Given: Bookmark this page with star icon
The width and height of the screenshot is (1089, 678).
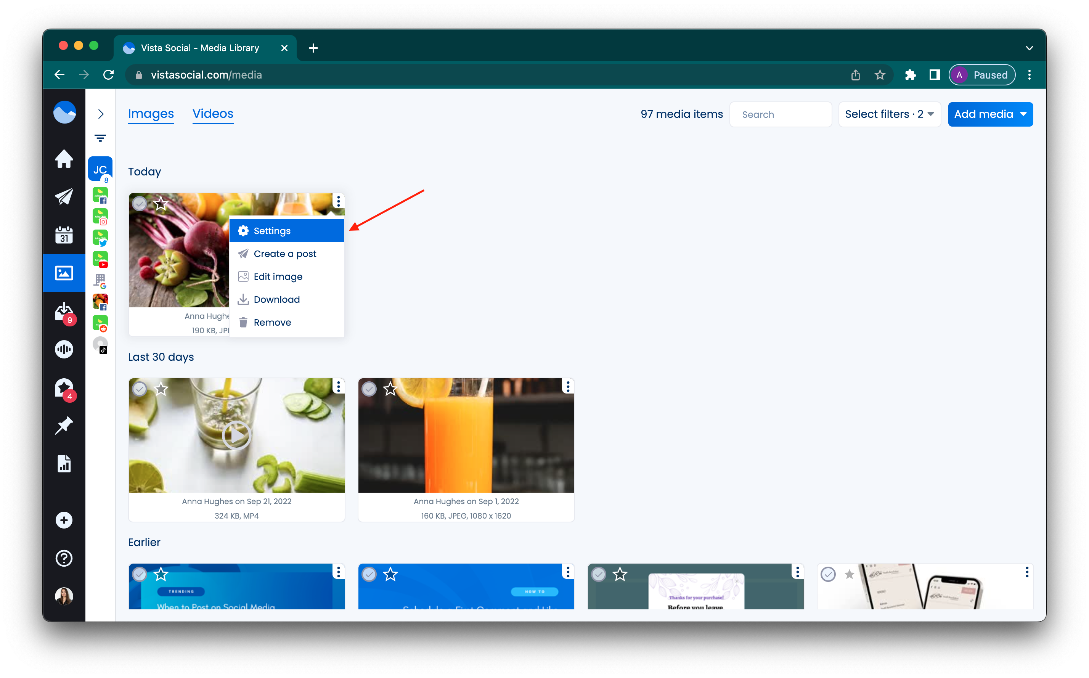Looking at the screenshot, I should 880,75.
